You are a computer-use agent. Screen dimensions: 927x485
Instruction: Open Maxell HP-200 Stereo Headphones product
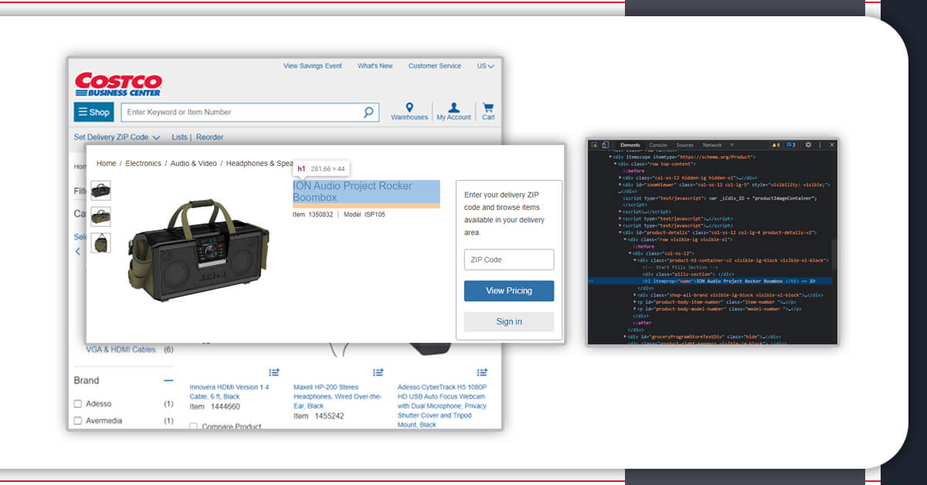coord(338,396)
